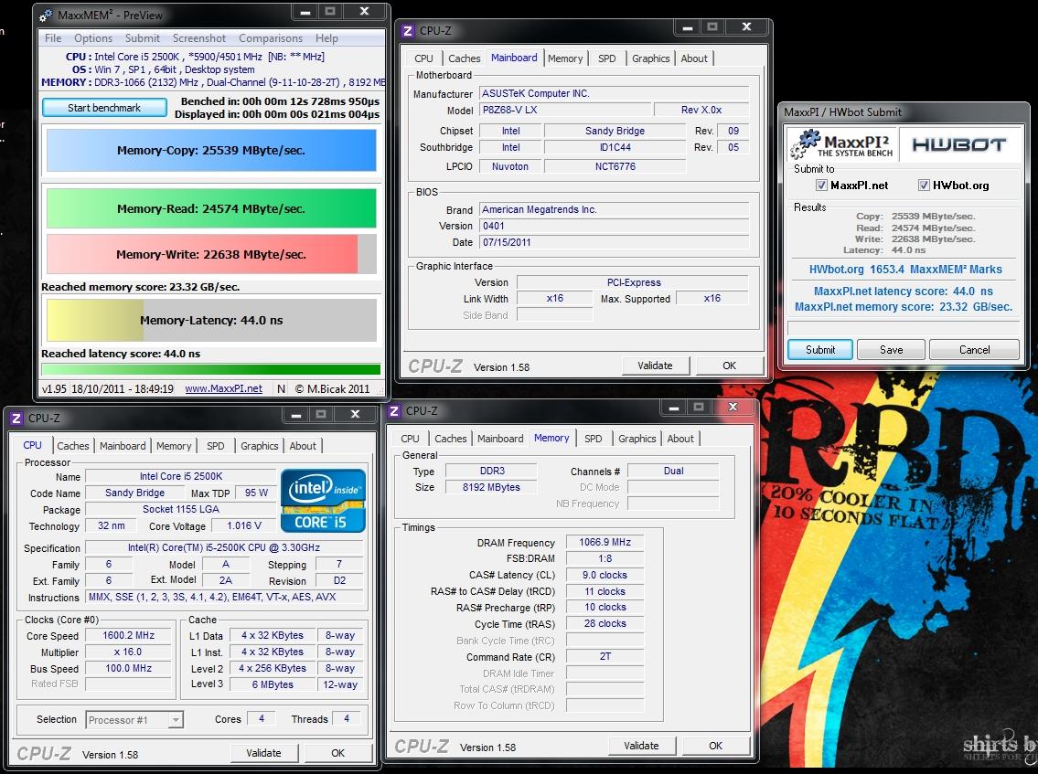Click Submit in the HWbot Submit dialog
The image size is (1038, 774).
(820, 350)
